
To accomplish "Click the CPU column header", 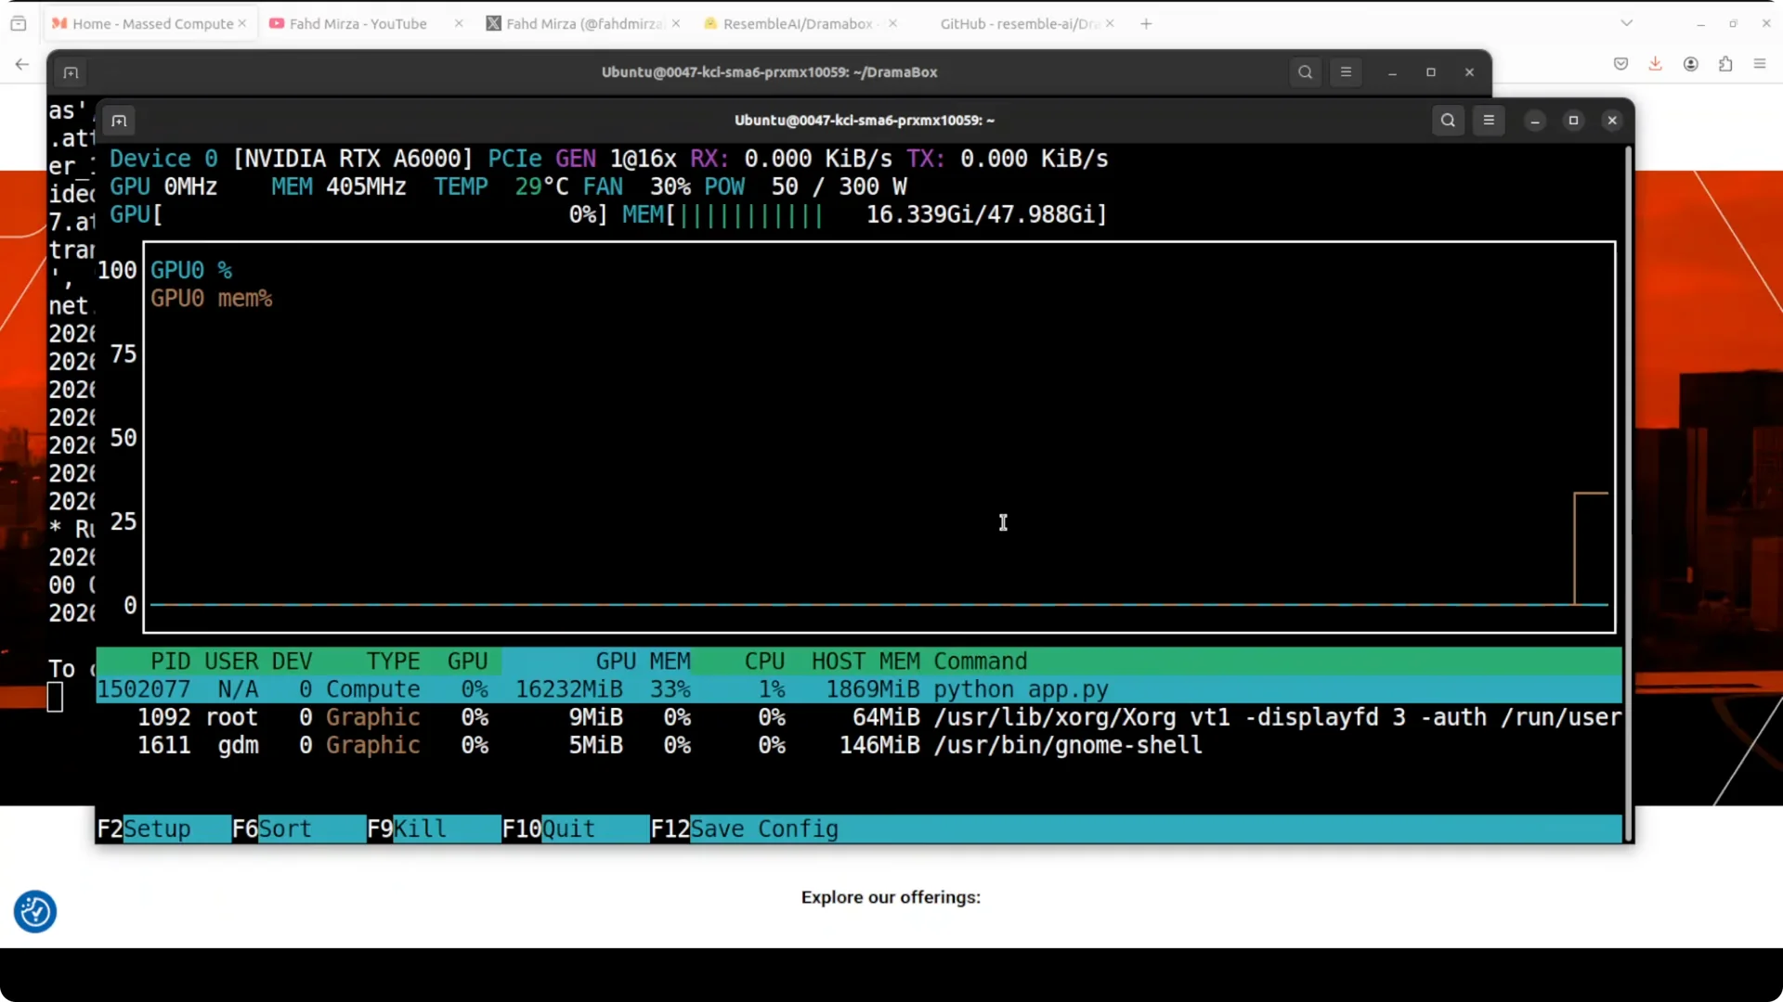I will (x=764, y=662).
